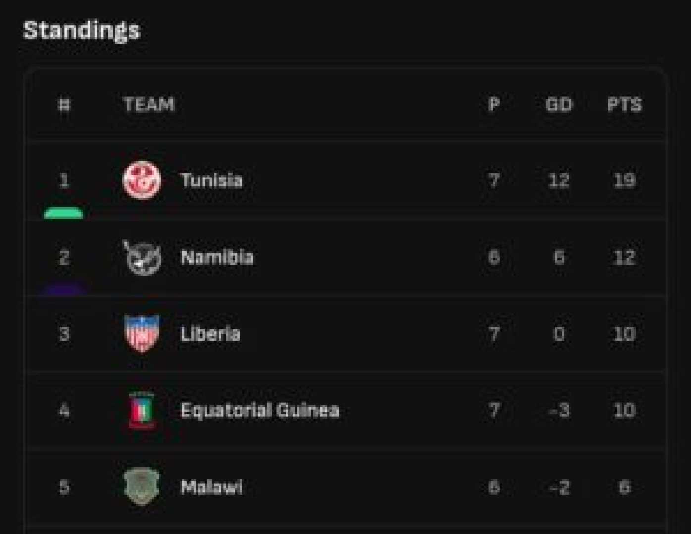Click the Equatorial Guinea crest icon
This screenshot has width=691, height=534.
[x=142, y=410]
